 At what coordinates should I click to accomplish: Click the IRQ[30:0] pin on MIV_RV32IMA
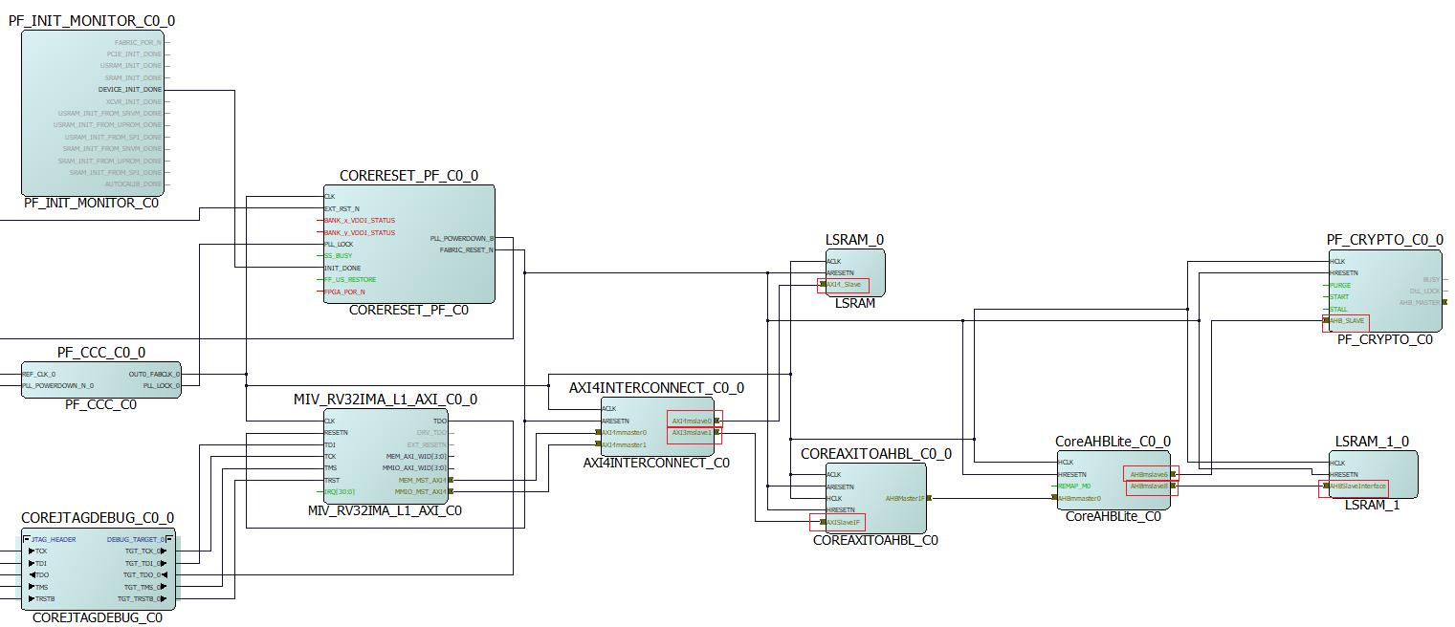(340, 491)
